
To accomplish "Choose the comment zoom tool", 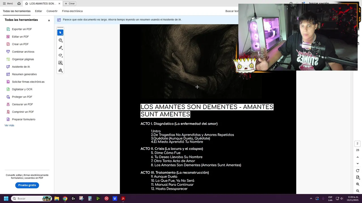I will pos(60,40).
